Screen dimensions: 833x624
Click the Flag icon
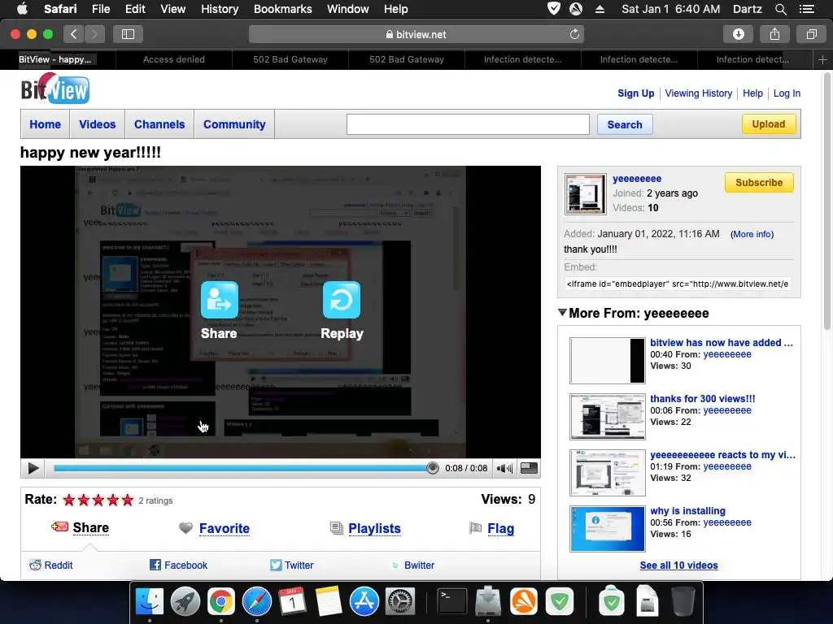475,528
